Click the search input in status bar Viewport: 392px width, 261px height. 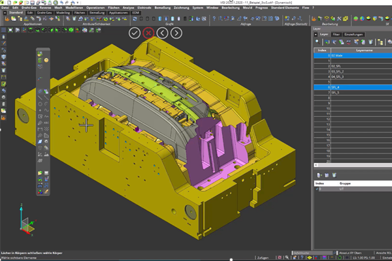click(x=312, y=253)
